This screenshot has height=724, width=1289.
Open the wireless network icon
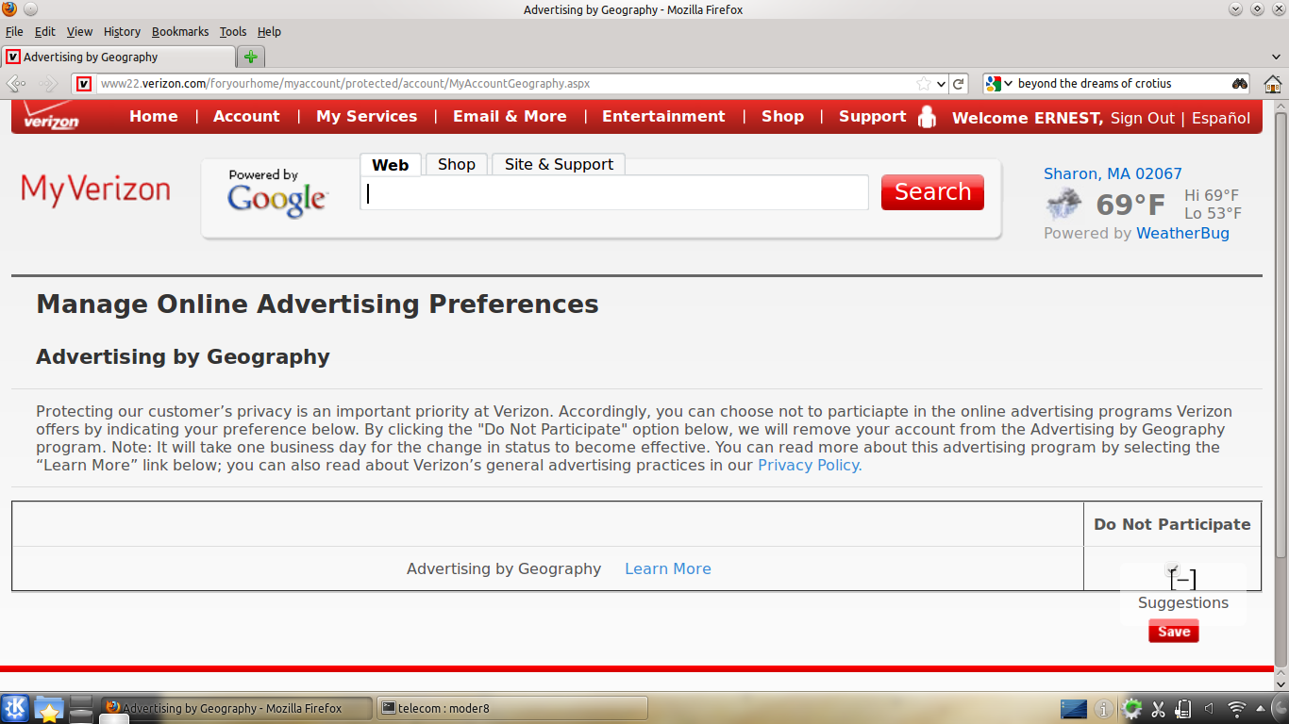(x=1237, y=708)
